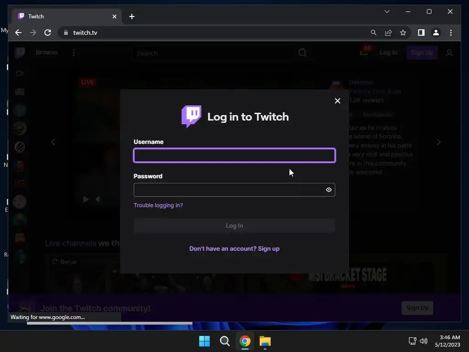
Task: Go forward with browser forward arrow
Action: click(x=33, y=33)
